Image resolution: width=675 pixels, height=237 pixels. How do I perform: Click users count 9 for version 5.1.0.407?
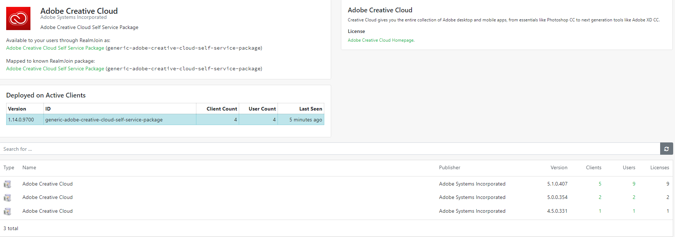tap(634, 184)
